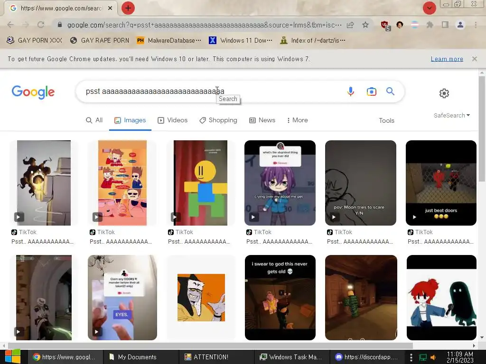
Task: Open a new browser tab with plus button
Action: click(x=128, y=8)
